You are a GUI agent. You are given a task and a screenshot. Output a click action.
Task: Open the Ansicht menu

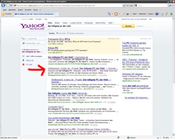point(20,10)
